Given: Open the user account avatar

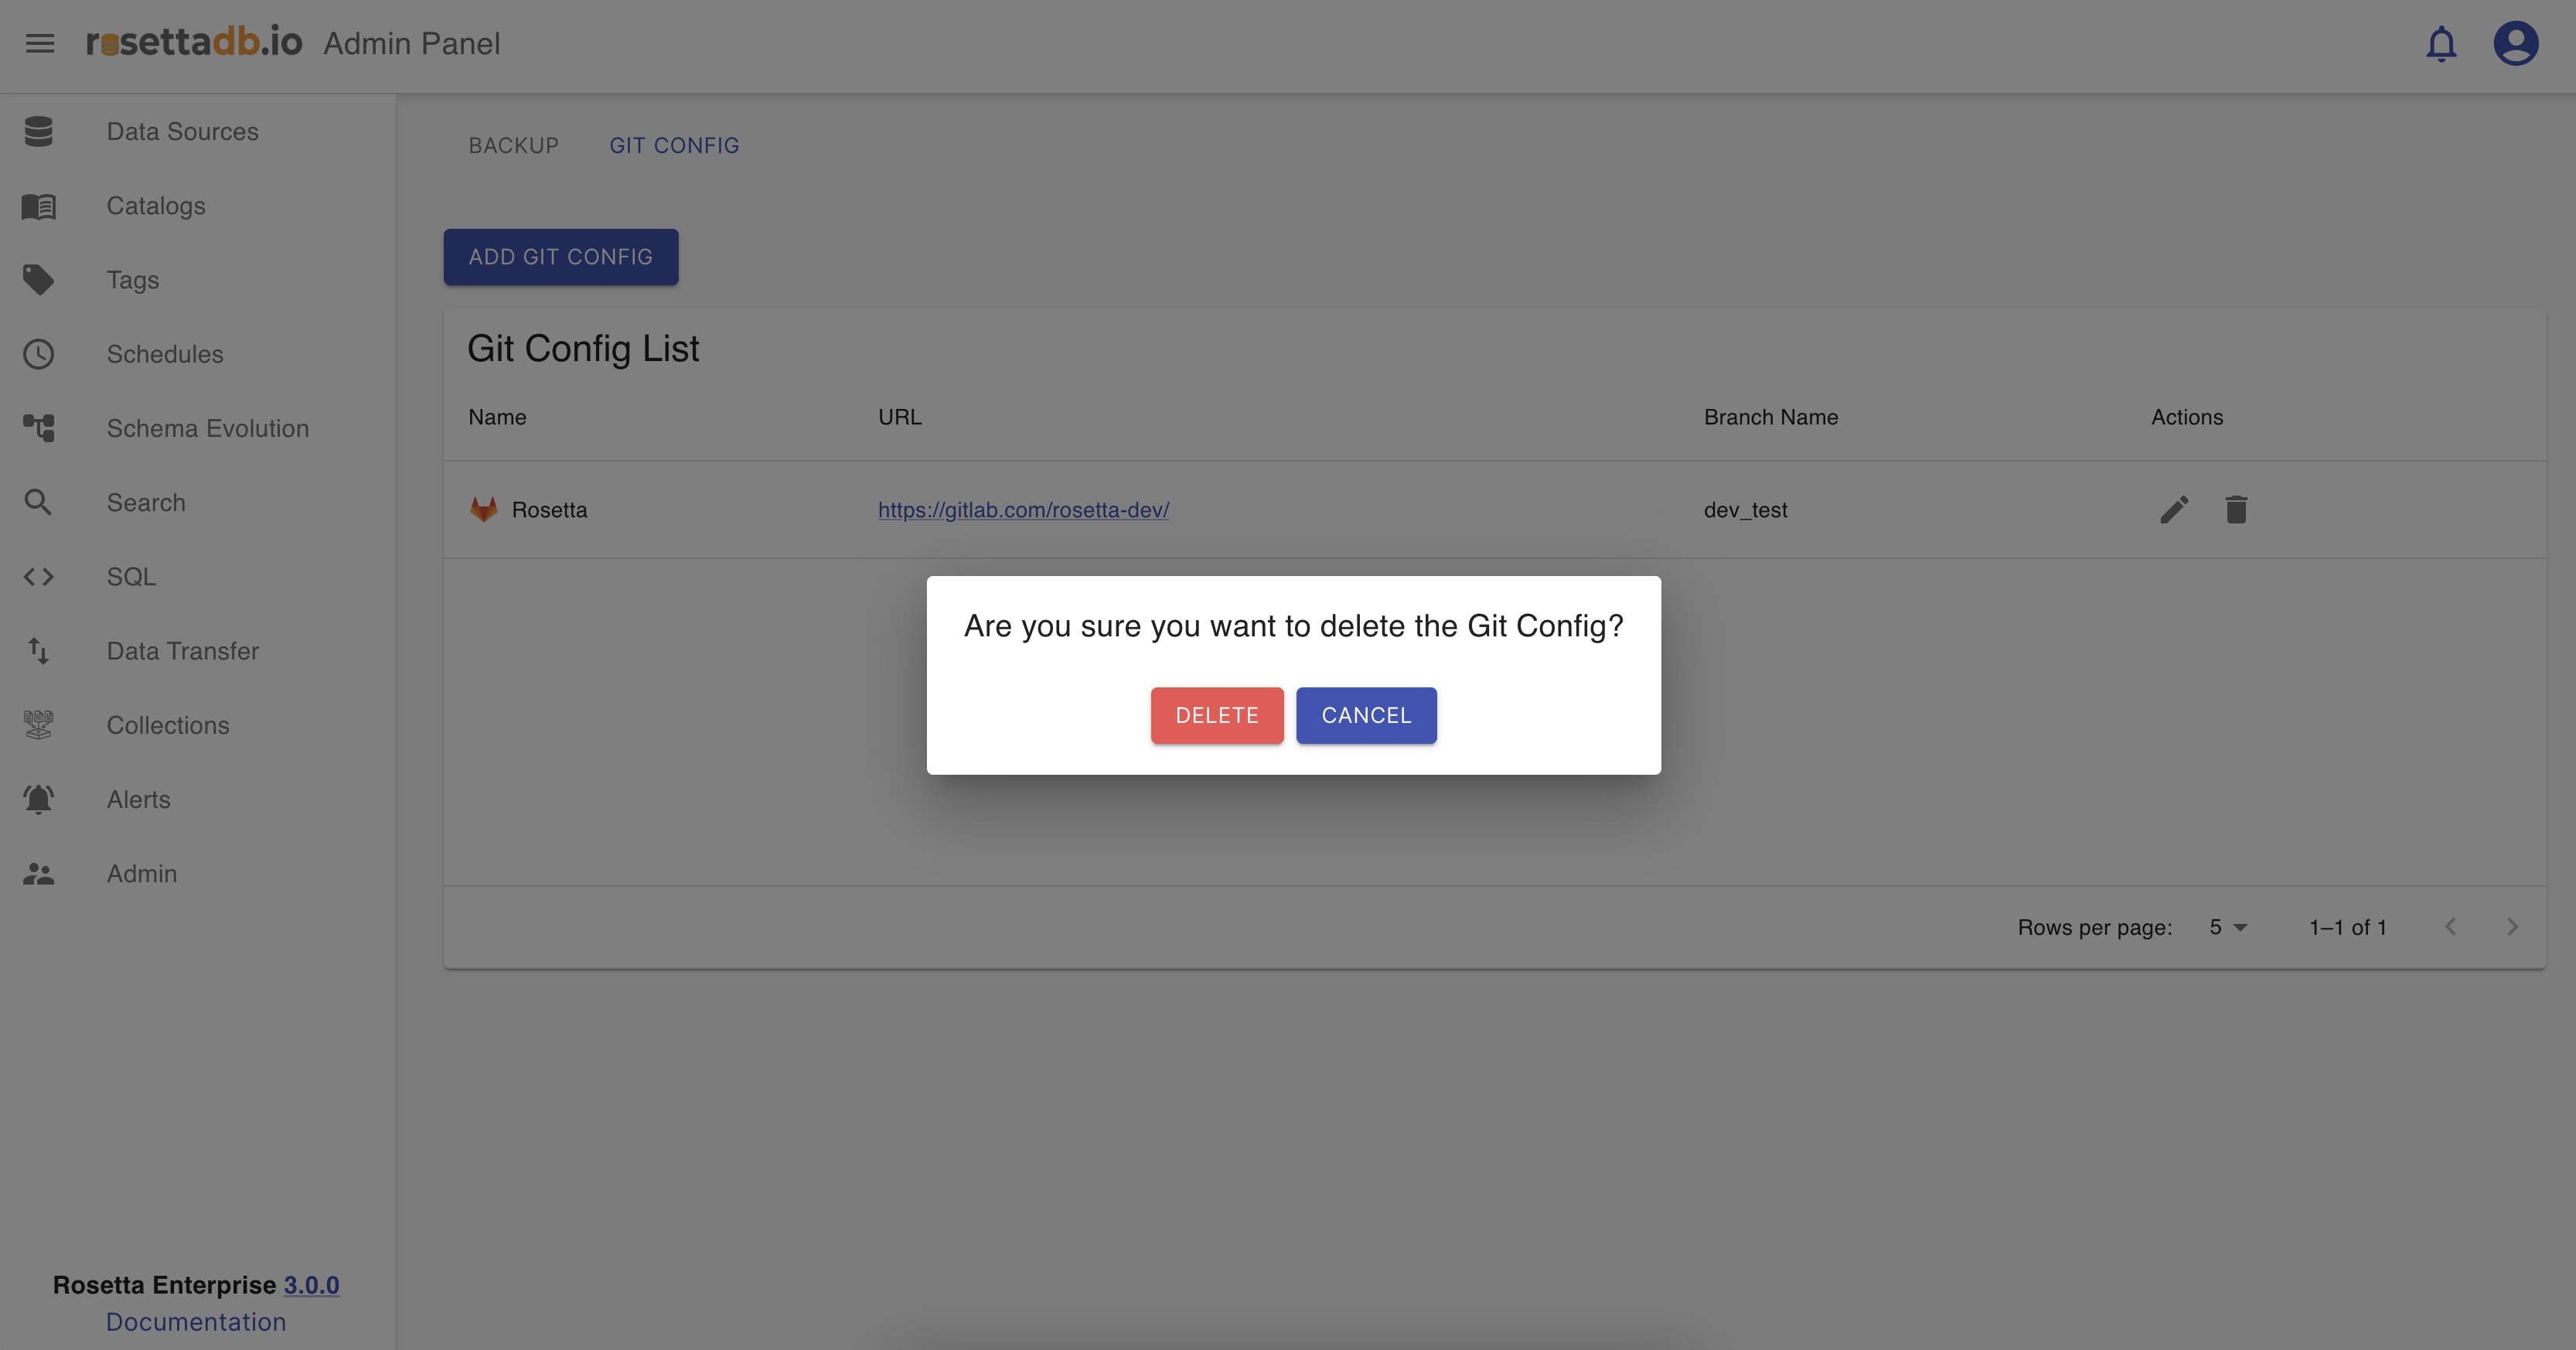Looking at the screenshot, I should tap(2515, 43).
